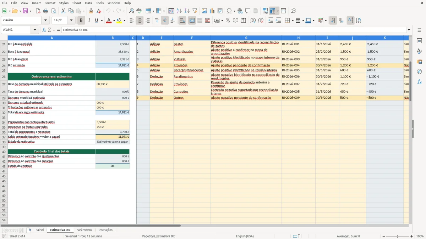This screenshot has height=239, width=426.
Task: Click Sort Descending icon
Action: click(187, 11)
